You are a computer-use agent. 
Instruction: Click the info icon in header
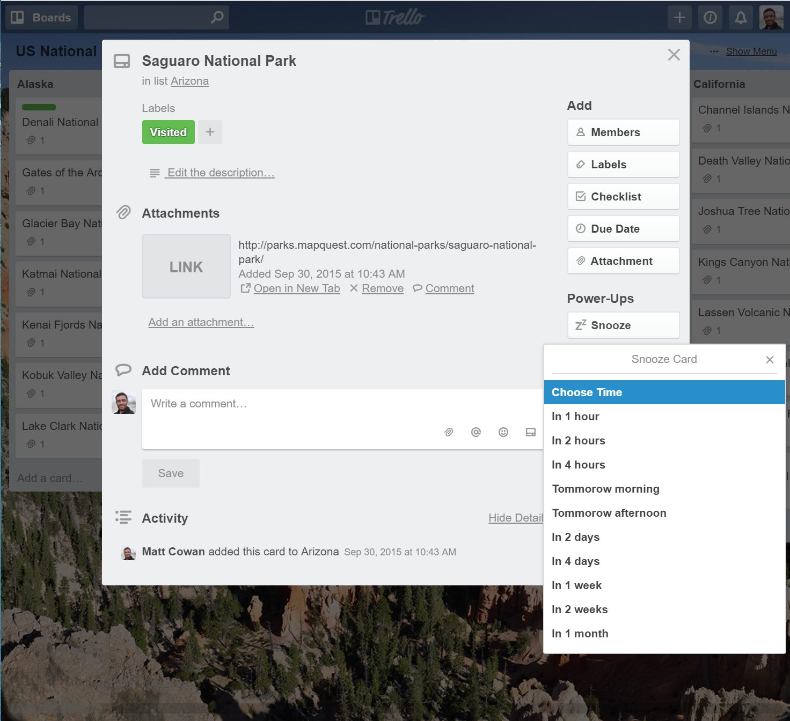710,18
